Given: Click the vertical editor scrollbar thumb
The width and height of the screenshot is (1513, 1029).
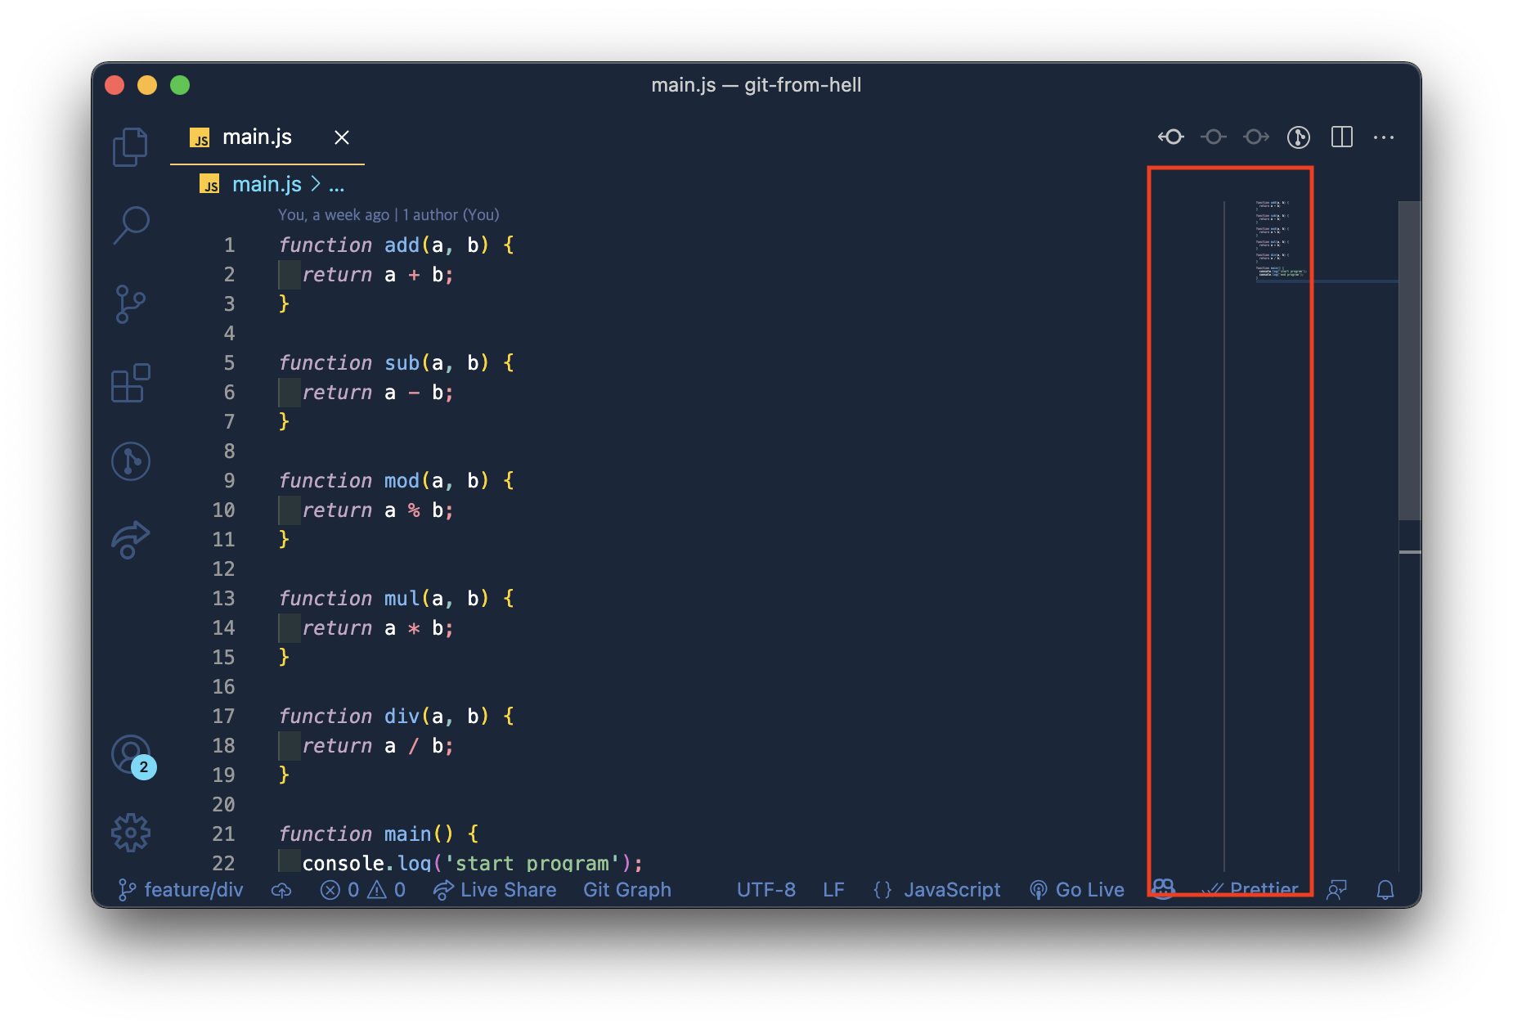Looking at the screenshot, I should click(x=1409, y=360).
